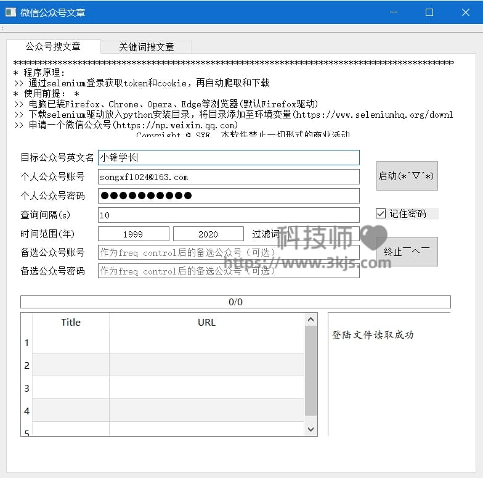Click the Firefox、Chrome、Opera、Edge browser requirement line
This screenshot has height=478, width=483.
coord(166,104)
